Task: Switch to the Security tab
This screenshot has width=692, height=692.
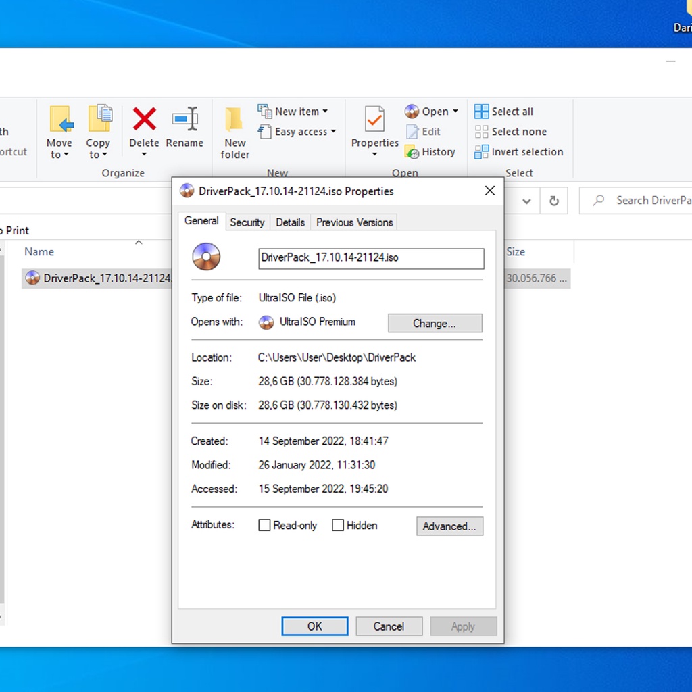Action: pyautogui.click(x=247, y=222)
